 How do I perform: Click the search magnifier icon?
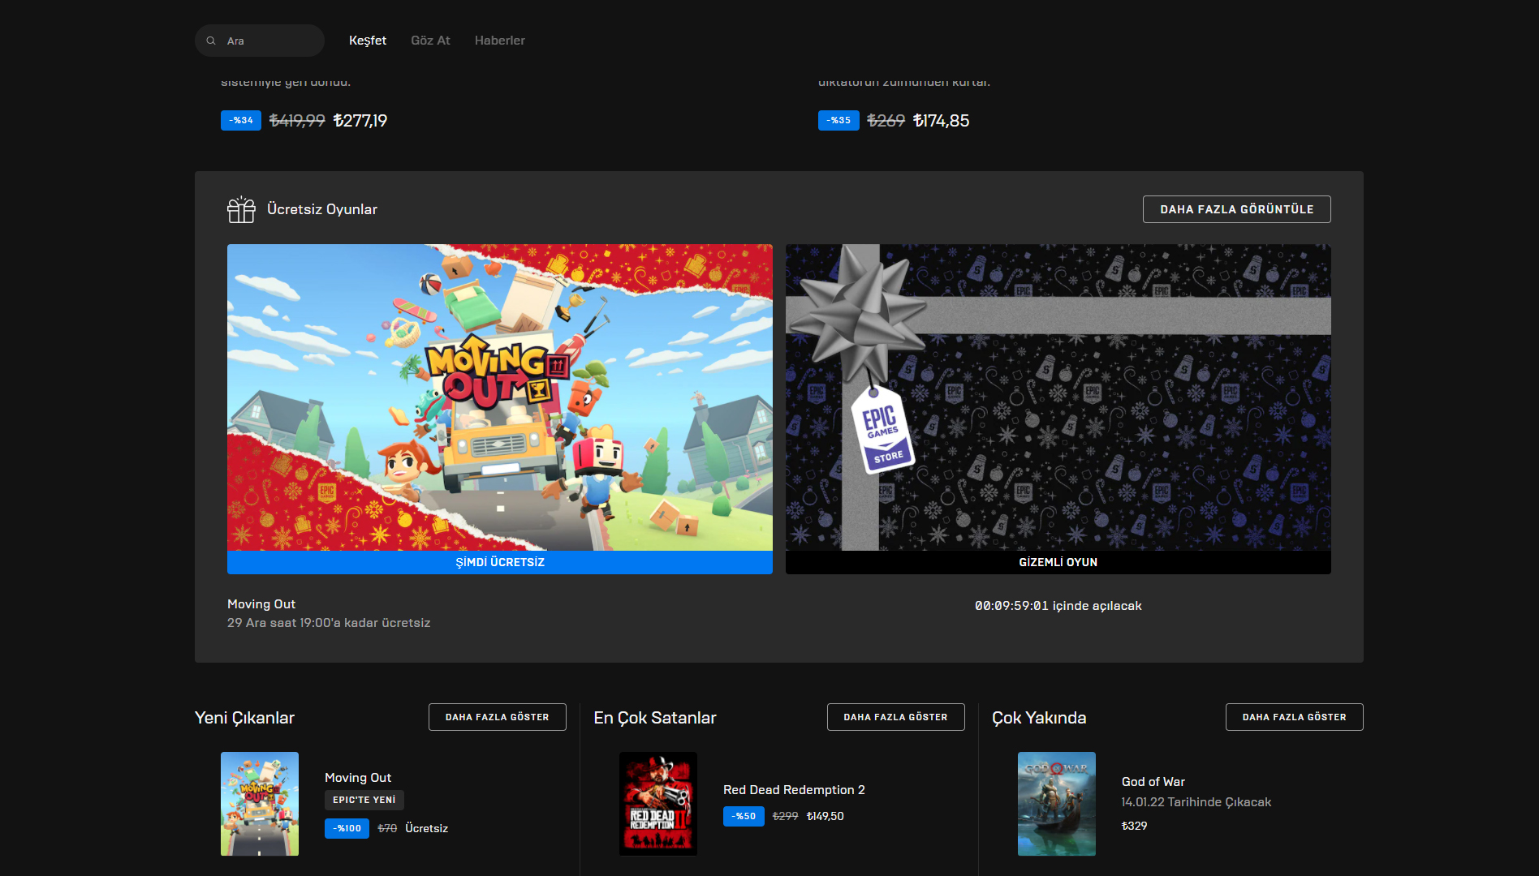tap(211, 41)
